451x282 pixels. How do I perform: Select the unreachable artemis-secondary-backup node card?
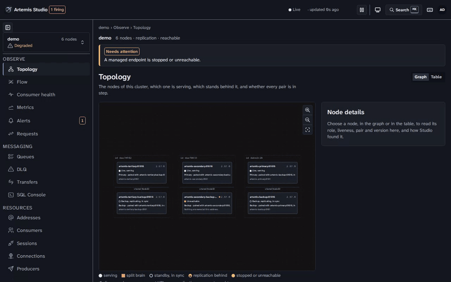point(207,203)
